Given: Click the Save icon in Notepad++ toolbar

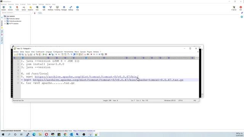Looking at the screenshot, I should coord(20,54).
